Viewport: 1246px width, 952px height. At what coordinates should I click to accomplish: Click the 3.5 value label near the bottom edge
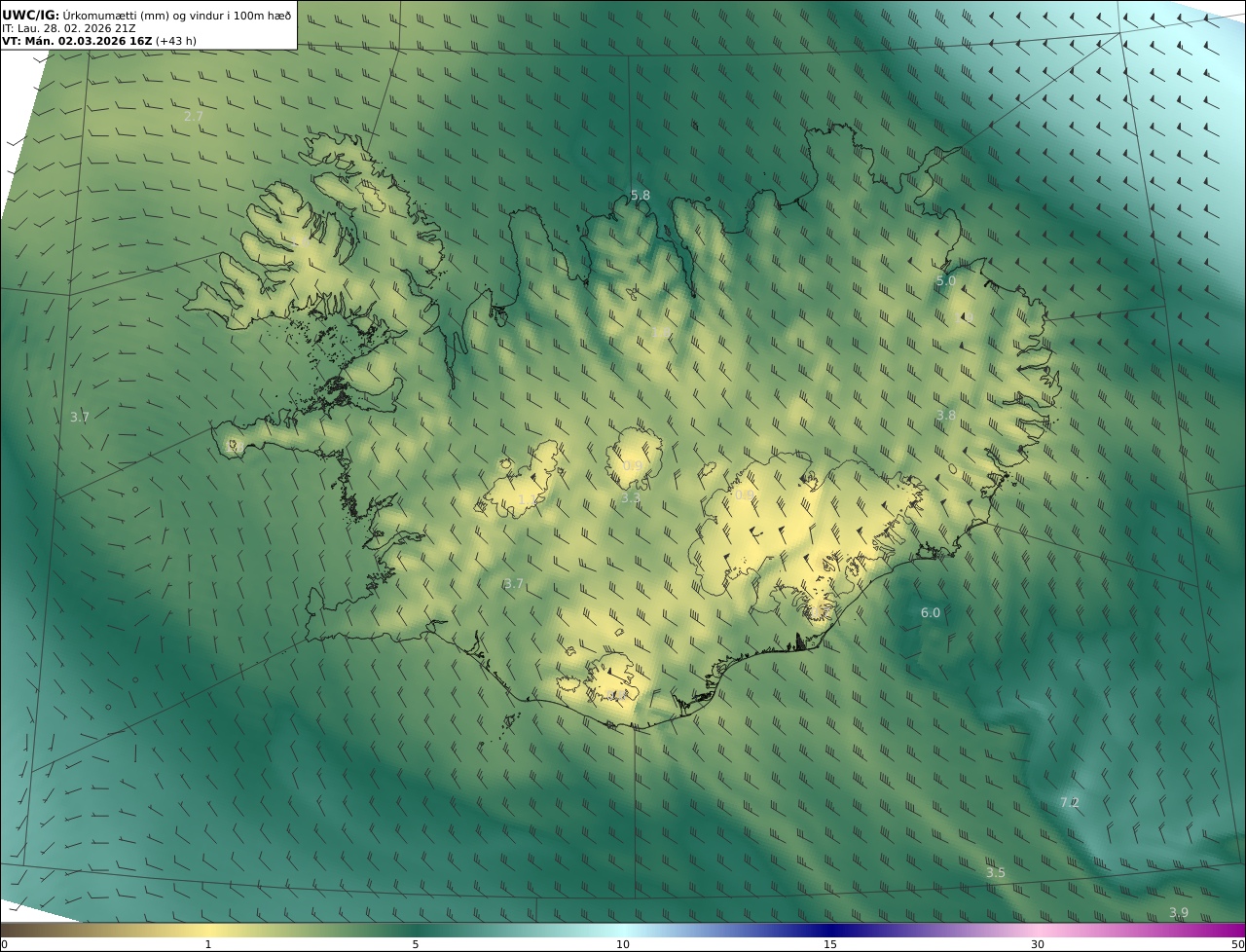(x=995, y=873)
